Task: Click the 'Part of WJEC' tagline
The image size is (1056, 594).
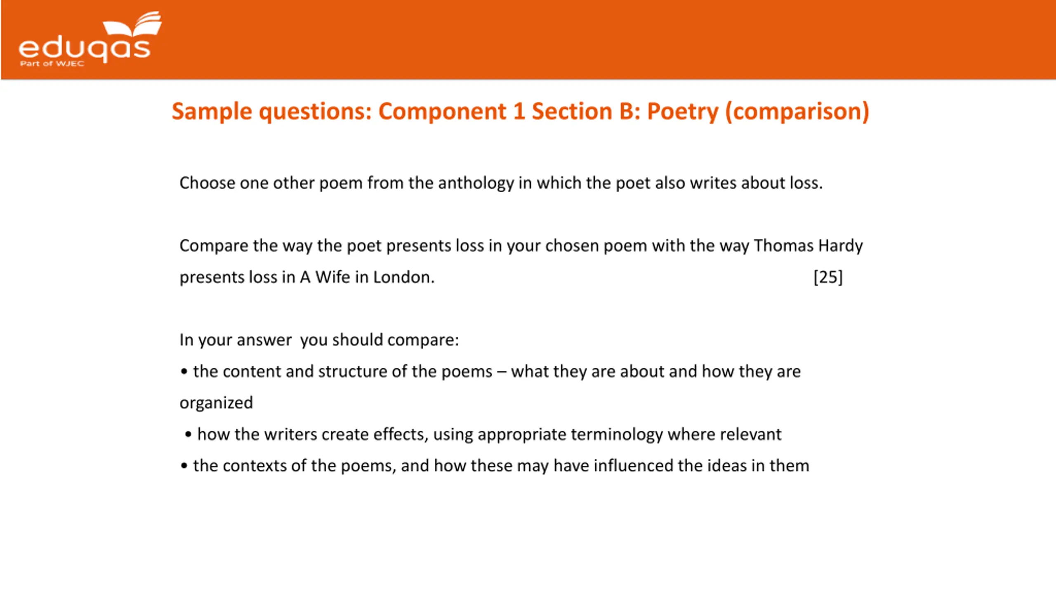Action: pyautogui.click(x=52, y=64)
